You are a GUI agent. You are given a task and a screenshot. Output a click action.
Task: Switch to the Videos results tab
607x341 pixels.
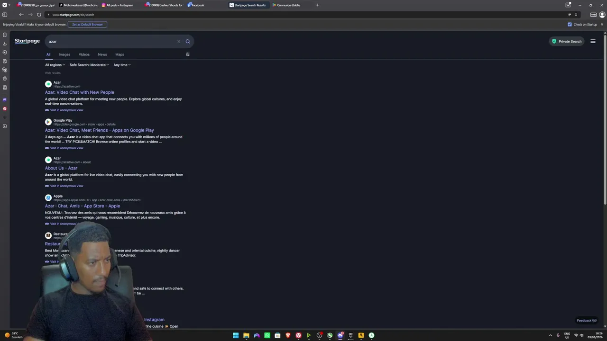point(84,54)
